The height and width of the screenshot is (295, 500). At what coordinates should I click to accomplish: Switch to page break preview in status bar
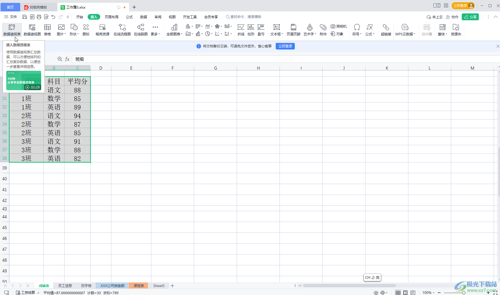click(x=413, y=293)
